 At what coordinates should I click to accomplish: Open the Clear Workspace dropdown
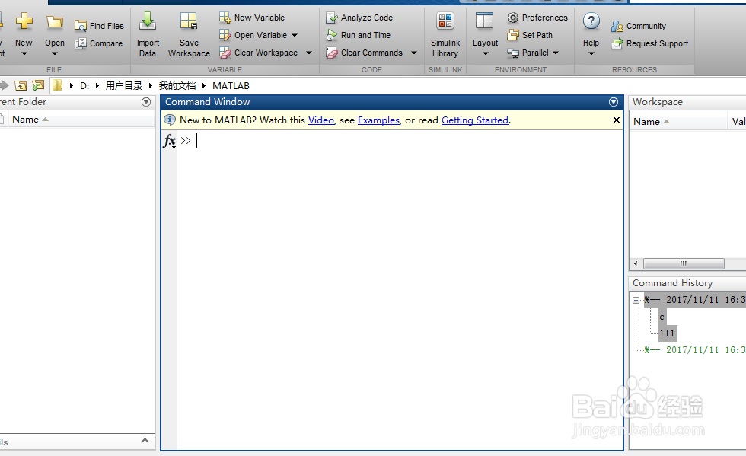click(308, 52)
